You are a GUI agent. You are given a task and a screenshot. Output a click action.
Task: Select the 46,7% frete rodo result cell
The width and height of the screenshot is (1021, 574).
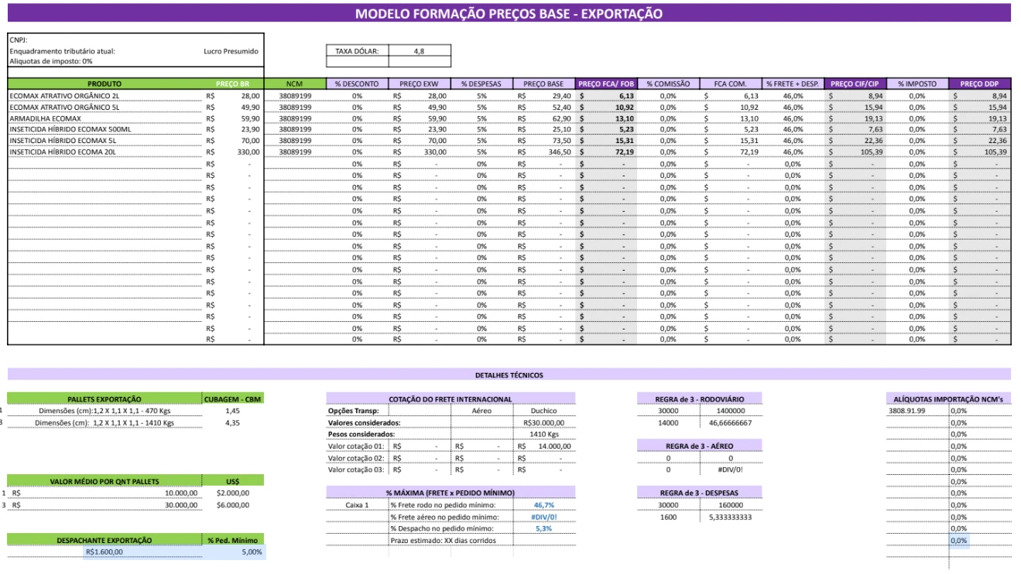coord(544,505)
